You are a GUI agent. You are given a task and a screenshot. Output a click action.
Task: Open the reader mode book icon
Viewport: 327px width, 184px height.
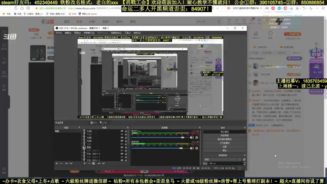point(28,8)
